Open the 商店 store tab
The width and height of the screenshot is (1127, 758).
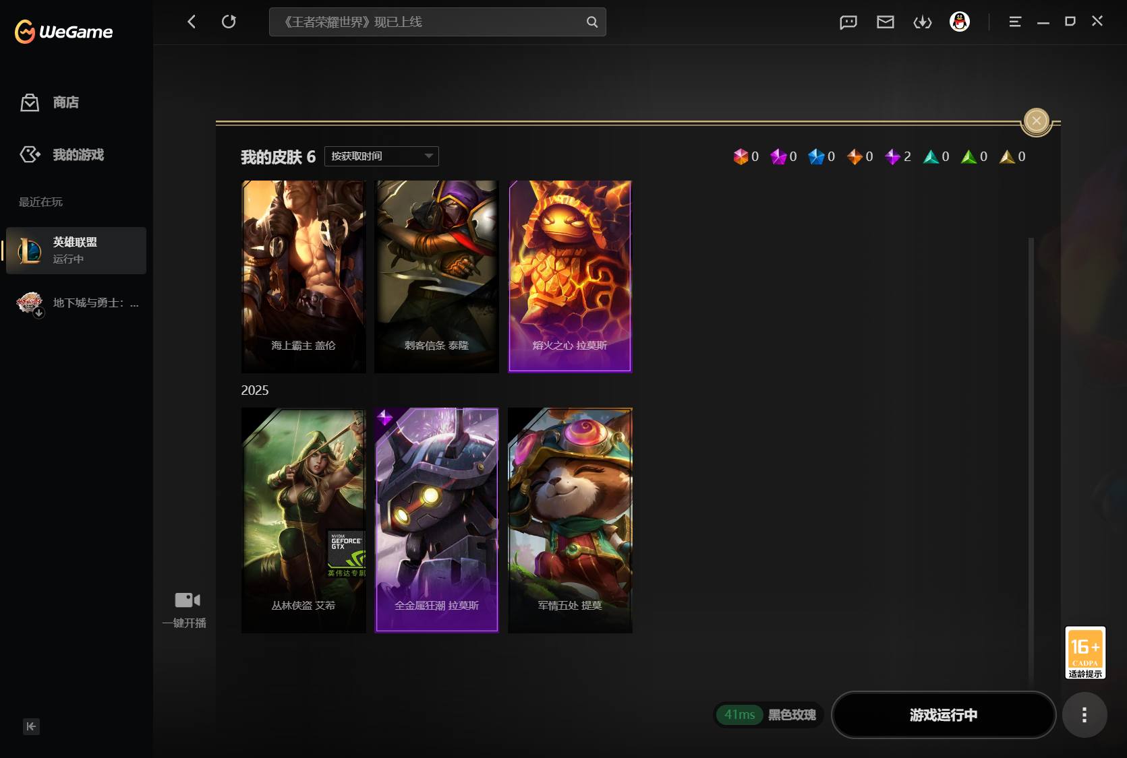65,102
